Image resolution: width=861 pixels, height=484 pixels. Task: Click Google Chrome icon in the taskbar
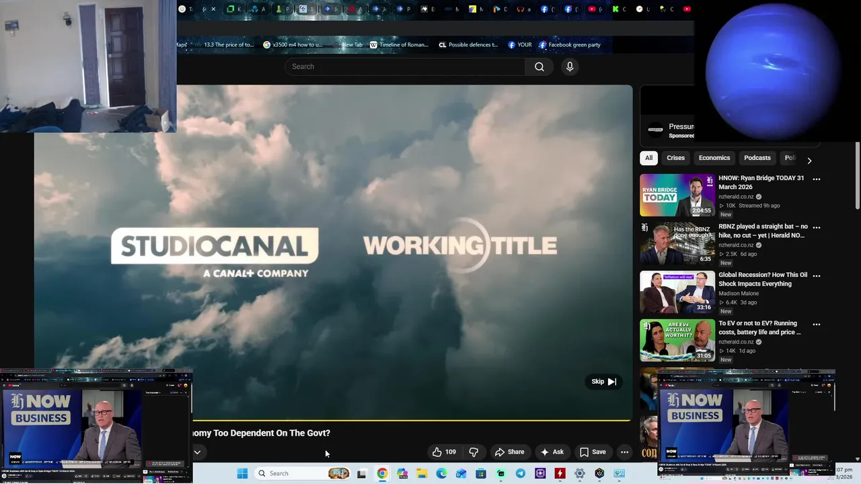point(382,473)
